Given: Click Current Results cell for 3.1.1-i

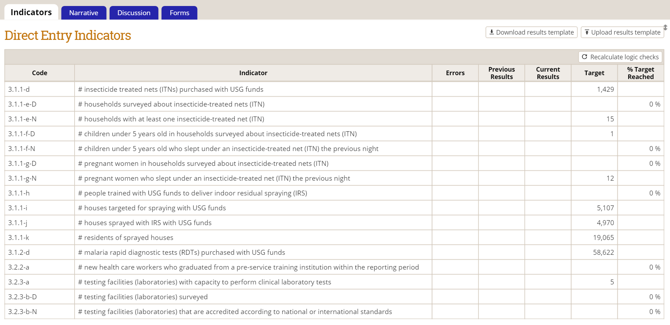Looking at the screenshot, I should point(548,208).
